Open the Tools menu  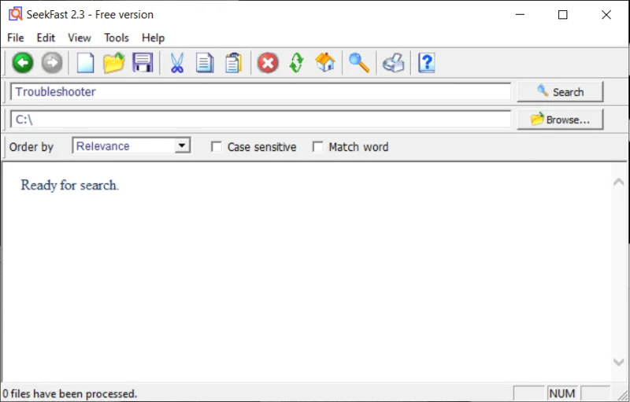point(117,38)
